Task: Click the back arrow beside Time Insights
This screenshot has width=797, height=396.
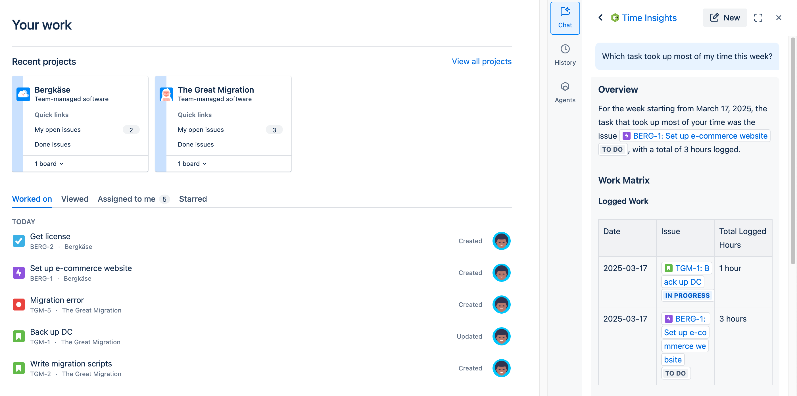Action: (600, 18)
